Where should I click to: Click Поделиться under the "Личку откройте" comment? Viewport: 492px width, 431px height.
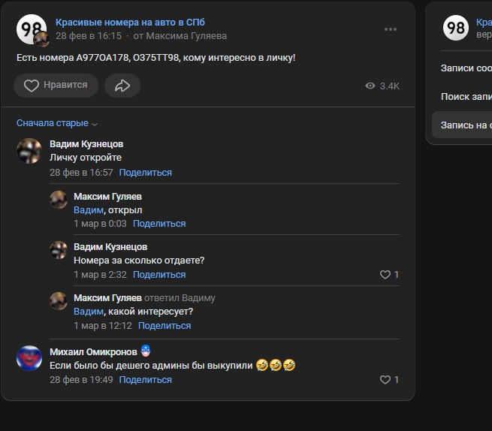(x=145, y=173)
